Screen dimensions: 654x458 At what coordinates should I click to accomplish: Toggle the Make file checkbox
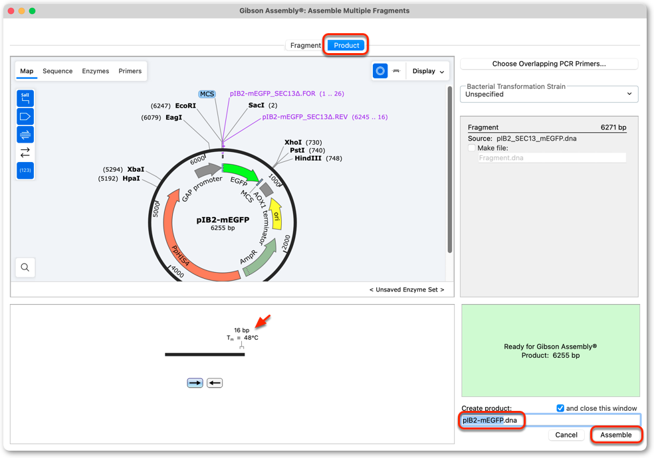click(x=472, y=148)
